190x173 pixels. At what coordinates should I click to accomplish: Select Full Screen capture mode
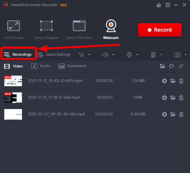click(x=14, y=30)
